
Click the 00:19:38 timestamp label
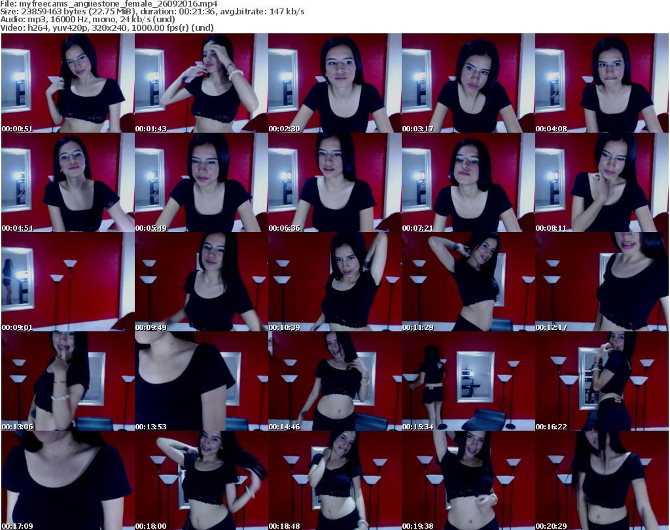point(417,525)
